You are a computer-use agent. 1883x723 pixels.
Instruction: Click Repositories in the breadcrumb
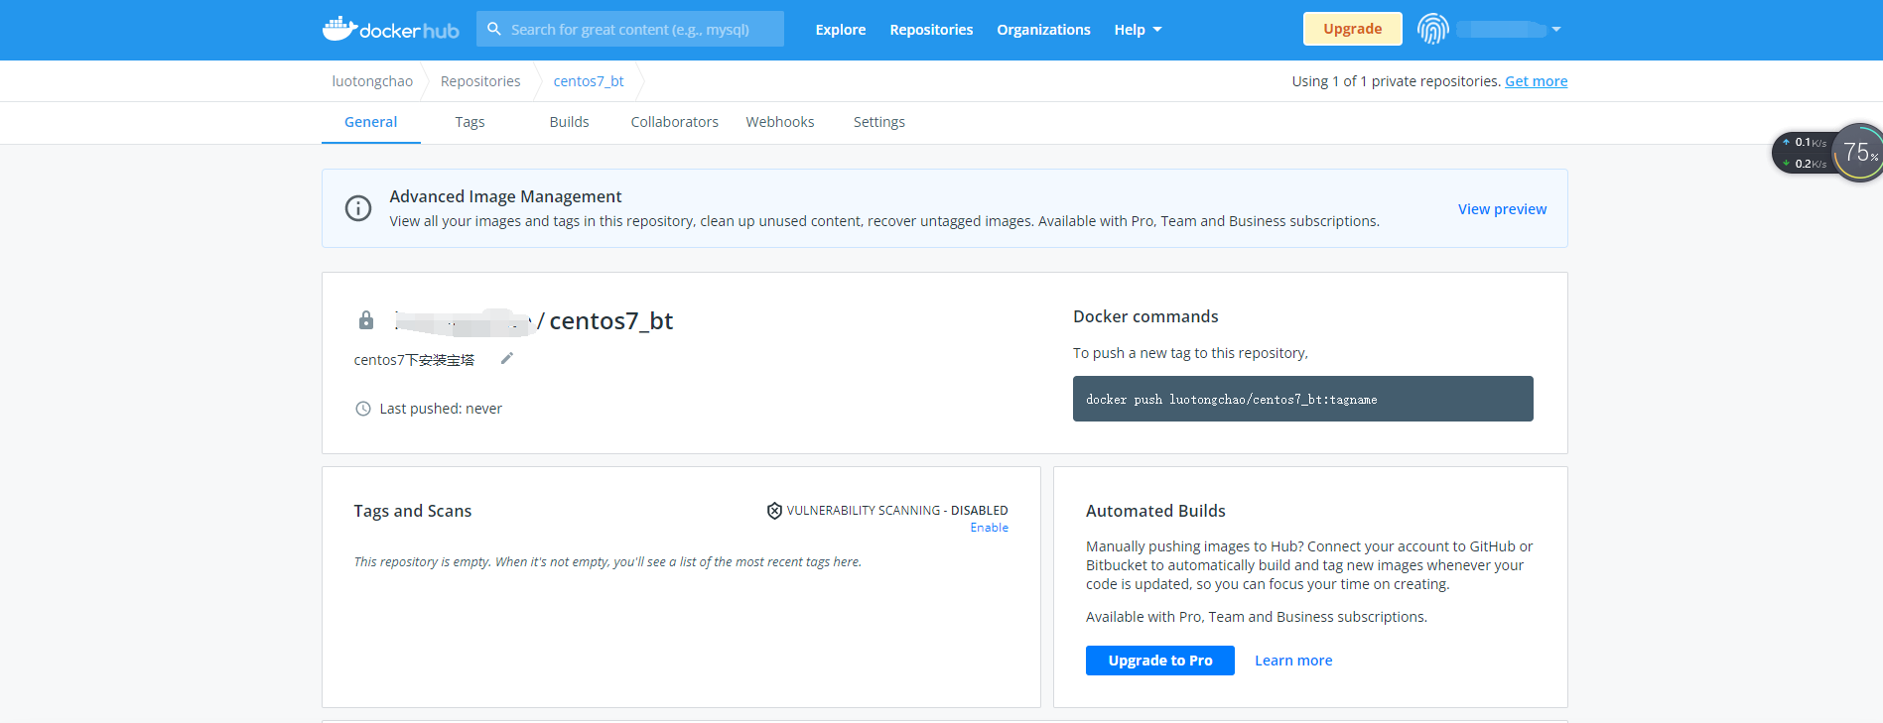[x=480, y=81]
